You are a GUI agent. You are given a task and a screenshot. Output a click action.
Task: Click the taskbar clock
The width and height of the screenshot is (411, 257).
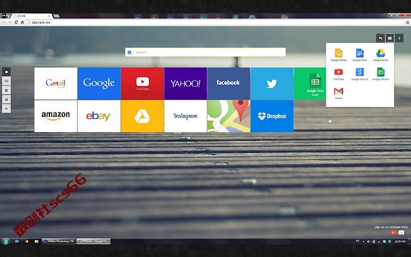point(400,242)
